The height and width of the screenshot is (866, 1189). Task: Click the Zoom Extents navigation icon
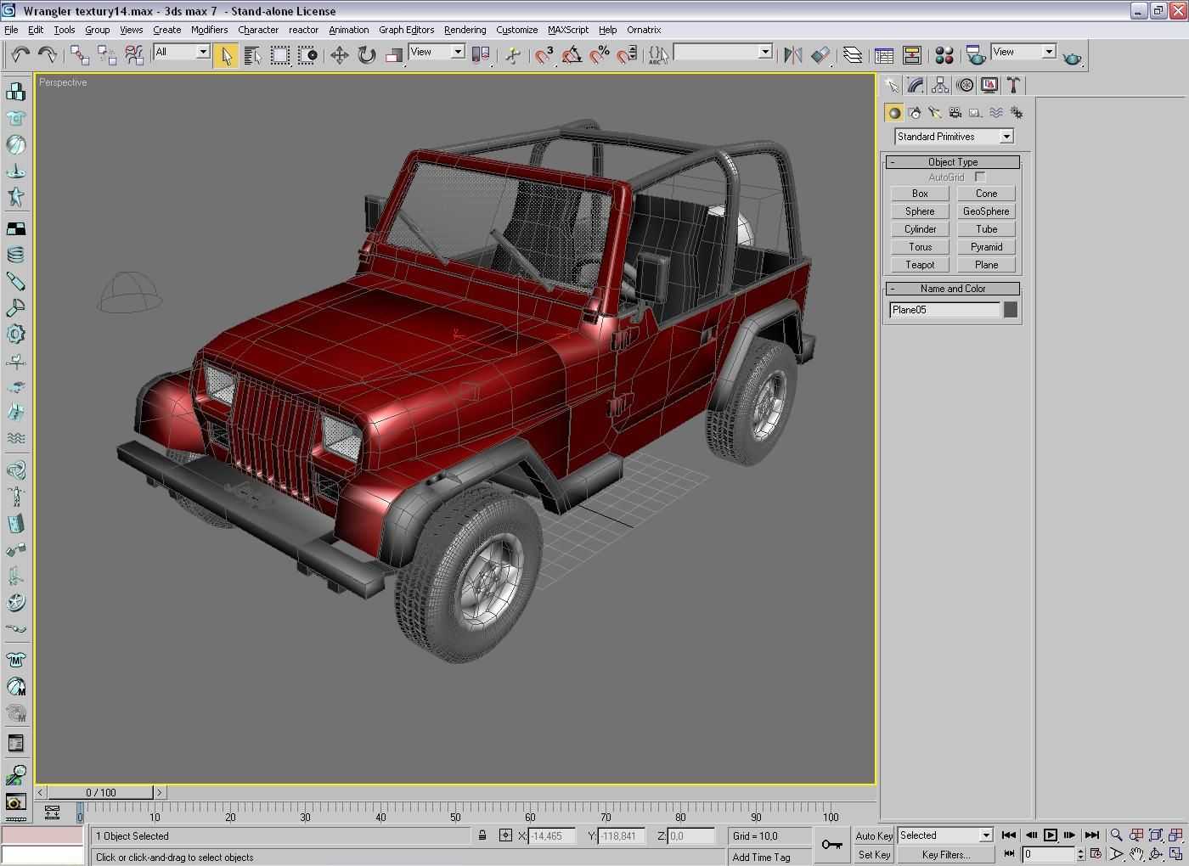(1156, 835)
